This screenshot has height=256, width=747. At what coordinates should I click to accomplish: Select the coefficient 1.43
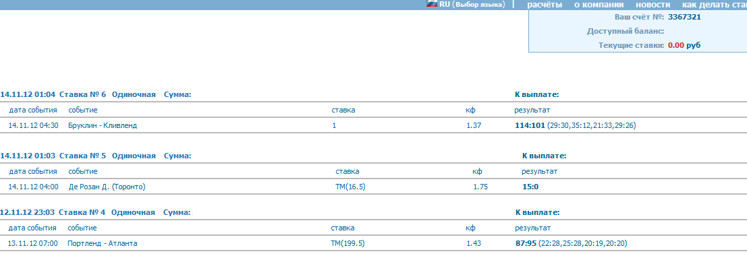coord(474,243)
